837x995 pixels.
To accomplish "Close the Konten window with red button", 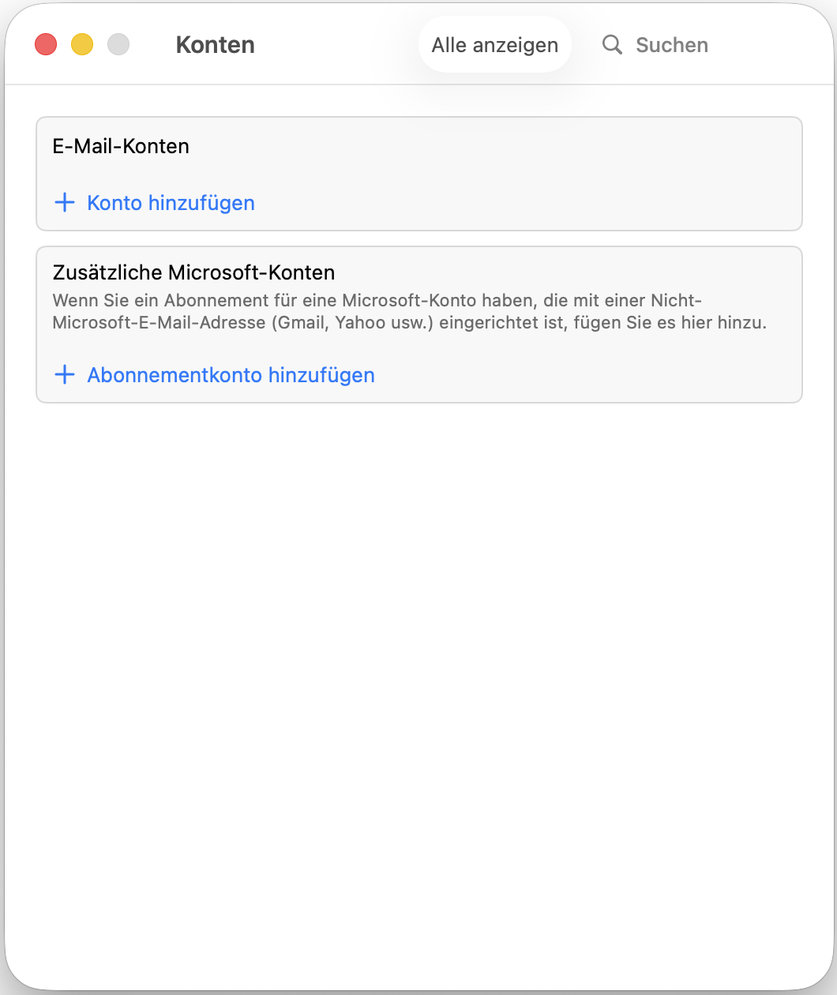I will tap(46, 44).
